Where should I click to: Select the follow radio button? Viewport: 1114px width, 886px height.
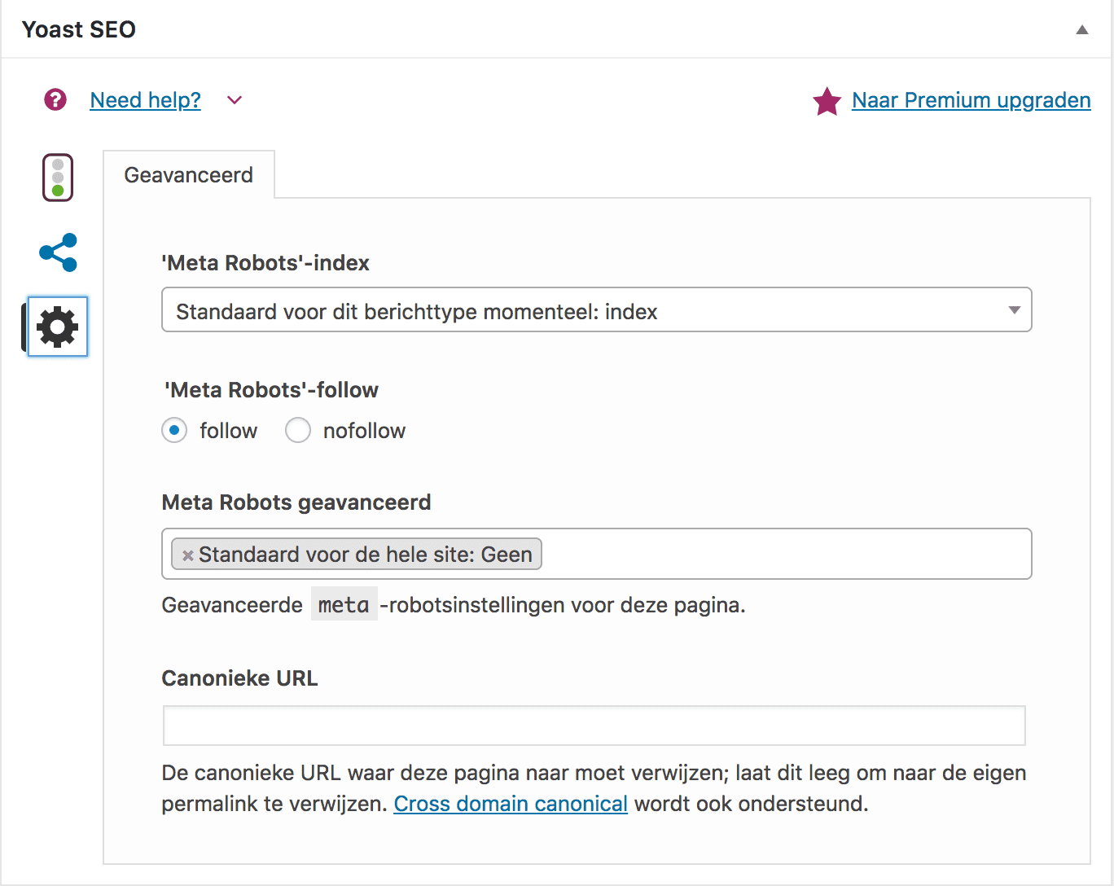[x=174, y=430]
